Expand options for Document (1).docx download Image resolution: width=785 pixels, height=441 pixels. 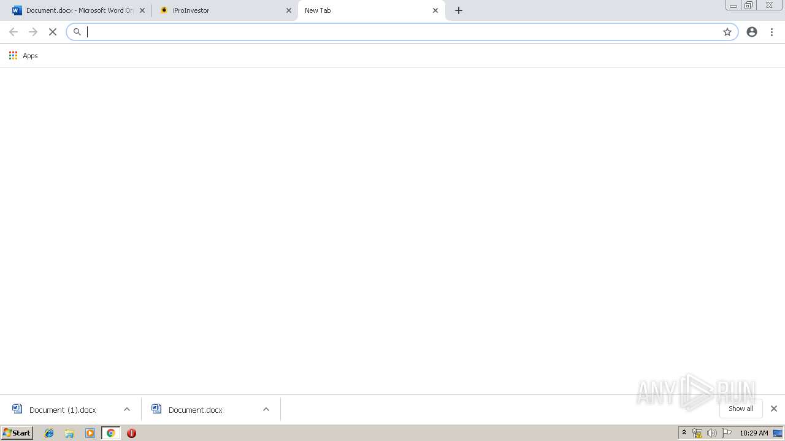click(x=127, y=410)
